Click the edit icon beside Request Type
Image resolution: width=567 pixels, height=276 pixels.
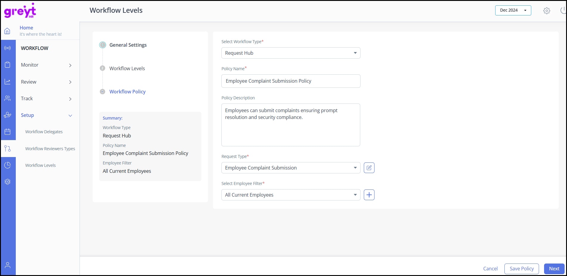point(369,168)
